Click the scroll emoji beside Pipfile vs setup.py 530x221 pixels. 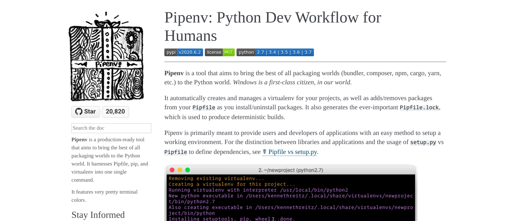click(265, 151)
